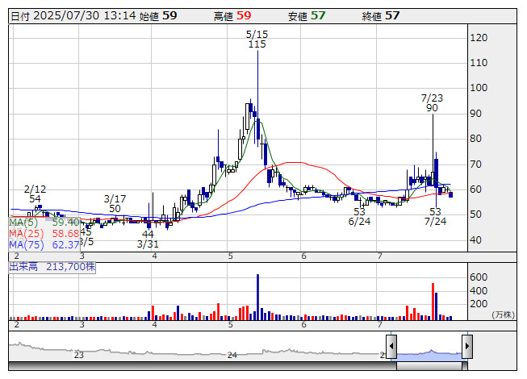Click the tall red volume bar in July
Viewport: 527px width, 379px height.
[433, 300]
